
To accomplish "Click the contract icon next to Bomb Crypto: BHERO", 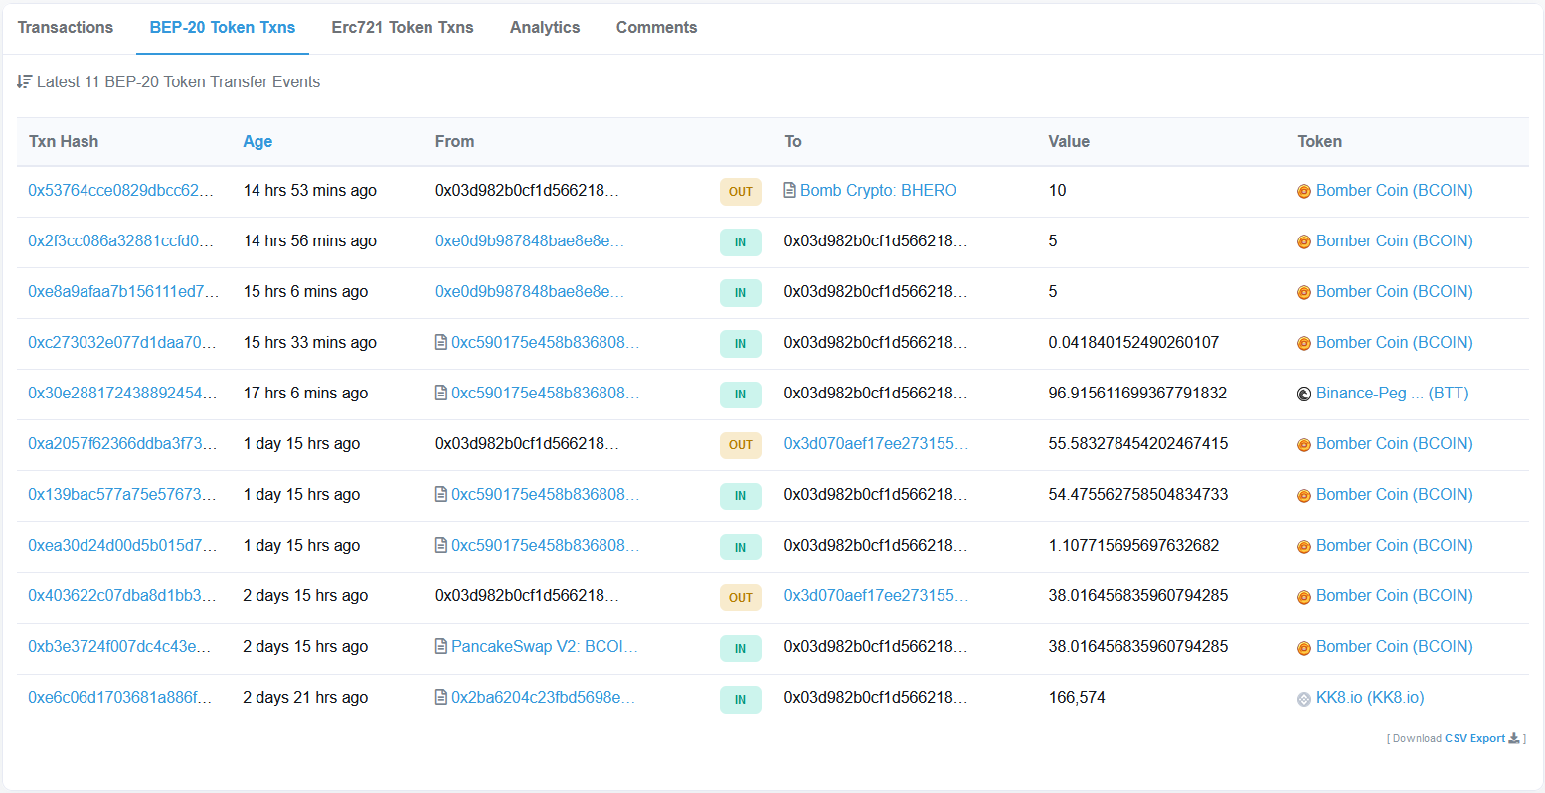I will (789, 190).
